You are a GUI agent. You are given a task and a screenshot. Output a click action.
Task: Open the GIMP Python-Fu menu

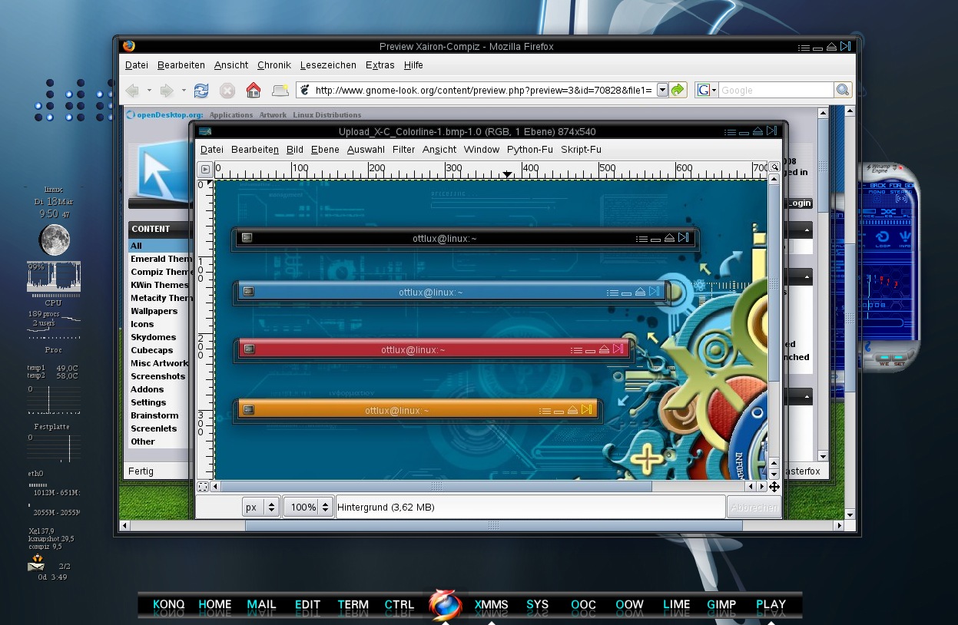pyautogui.click(x=530, y=150)
